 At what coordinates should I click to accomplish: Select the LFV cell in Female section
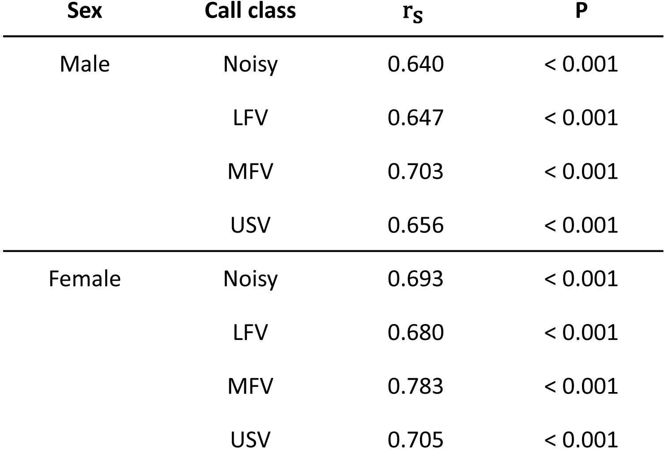point(250,332)
